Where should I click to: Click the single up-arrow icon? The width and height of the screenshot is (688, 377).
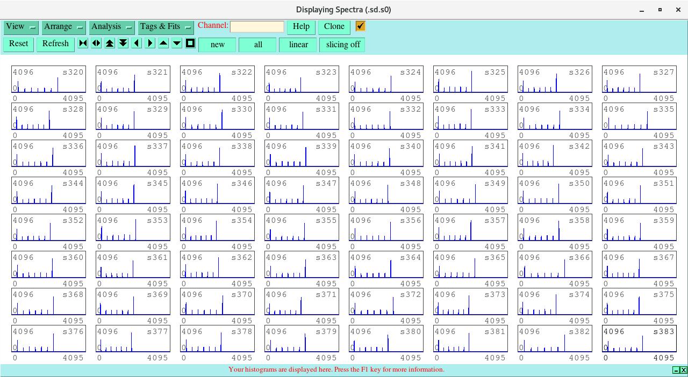click(x=163, y=44)
